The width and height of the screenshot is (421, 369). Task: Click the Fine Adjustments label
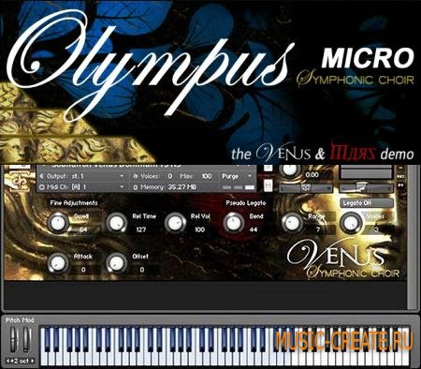[74, 203]
